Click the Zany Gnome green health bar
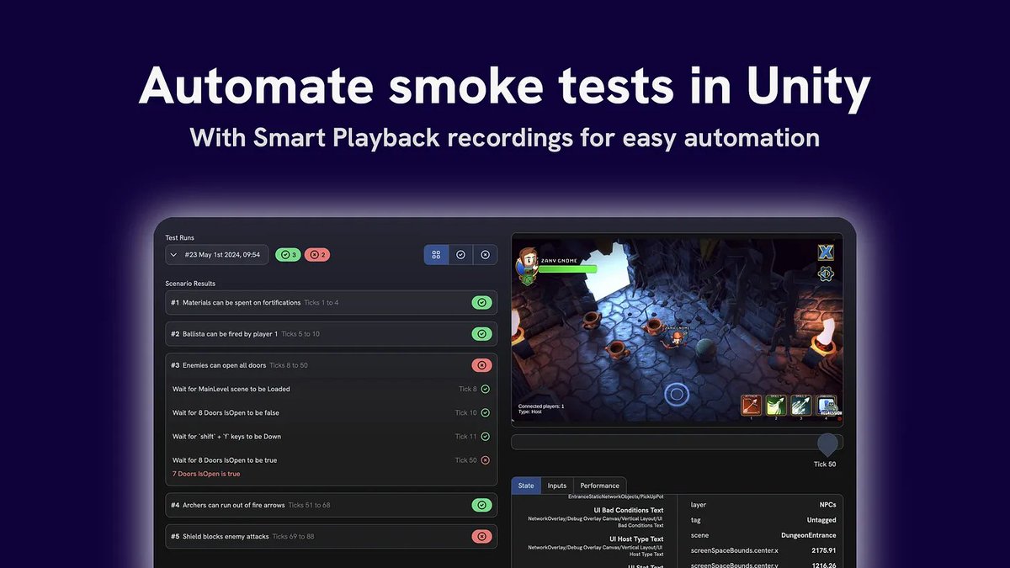 click(567, 269)
